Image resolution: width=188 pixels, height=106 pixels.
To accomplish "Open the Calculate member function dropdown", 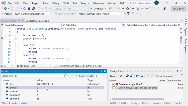I will 182,25.
